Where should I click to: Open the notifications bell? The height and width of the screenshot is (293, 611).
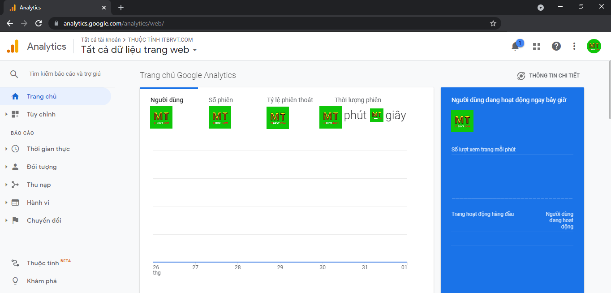[515, 46]
